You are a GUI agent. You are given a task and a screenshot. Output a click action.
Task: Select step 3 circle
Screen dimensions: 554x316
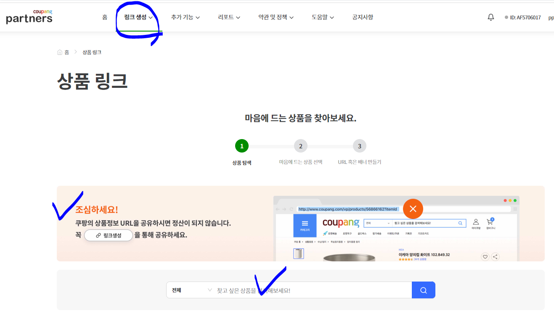tap(360, 146)
